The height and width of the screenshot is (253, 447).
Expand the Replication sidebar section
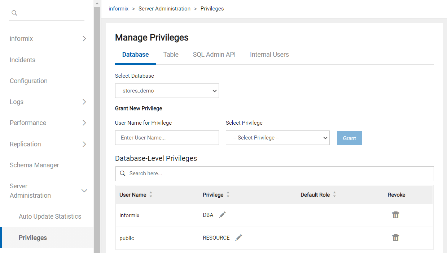point(84,144)
